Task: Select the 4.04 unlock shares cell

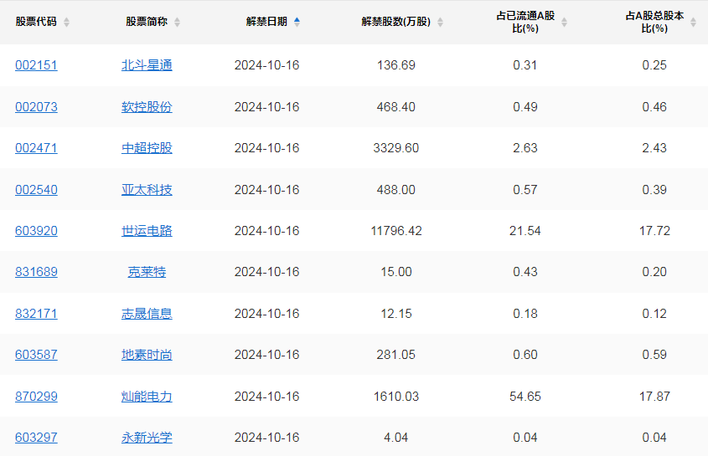Action: 396,438
